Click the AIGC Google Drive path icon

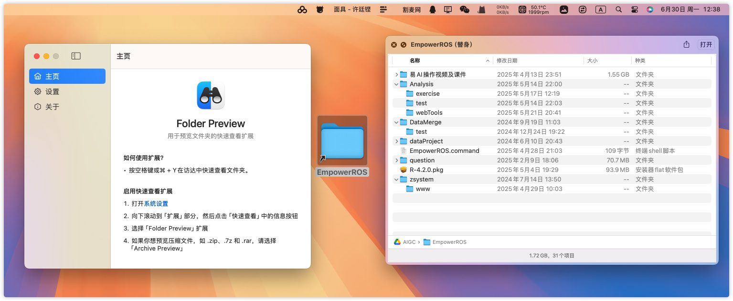click(397, 242)
